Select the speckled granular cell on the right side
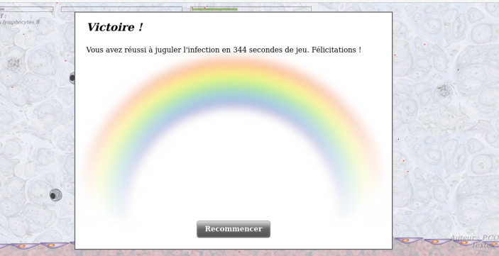 pos(444,91)
